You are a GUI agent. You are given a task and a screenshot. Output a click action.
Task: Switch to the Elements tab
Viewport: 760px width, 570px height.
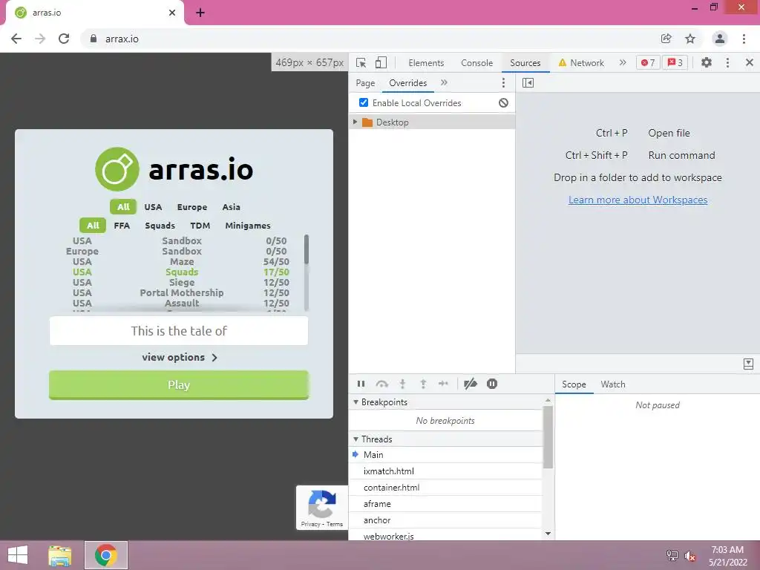[x=426, y=62]
